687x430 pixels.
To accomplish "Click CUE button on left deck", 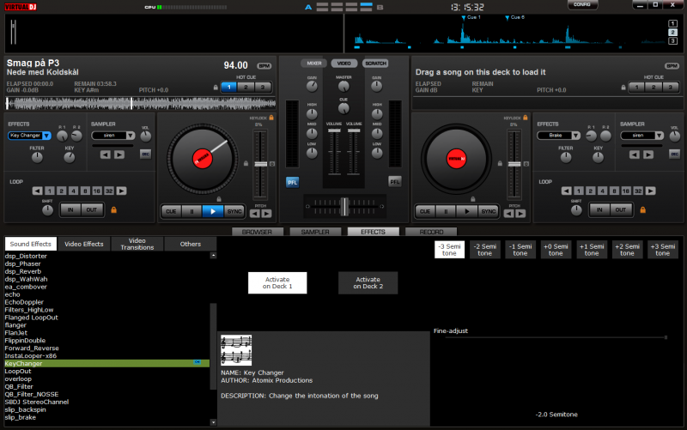I will point(171,211).
